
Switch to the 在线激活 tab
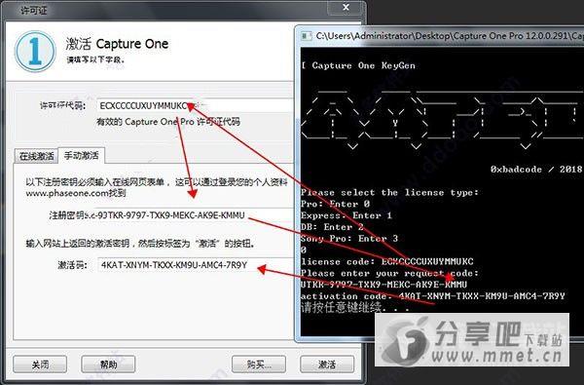coord(37,156)
